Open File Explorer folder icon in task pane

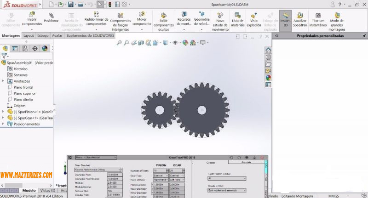pos(268,64)
